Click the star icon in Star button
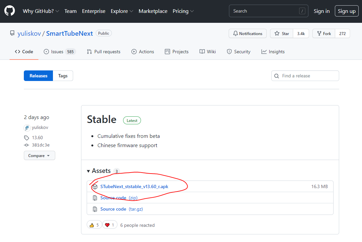Image resolution: width=362 pixels, height=242 pixels. [x=277, y=33]
